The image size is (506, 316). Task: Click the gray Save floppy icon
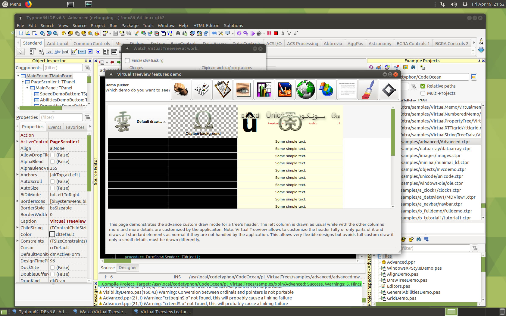tap(115, 33)
